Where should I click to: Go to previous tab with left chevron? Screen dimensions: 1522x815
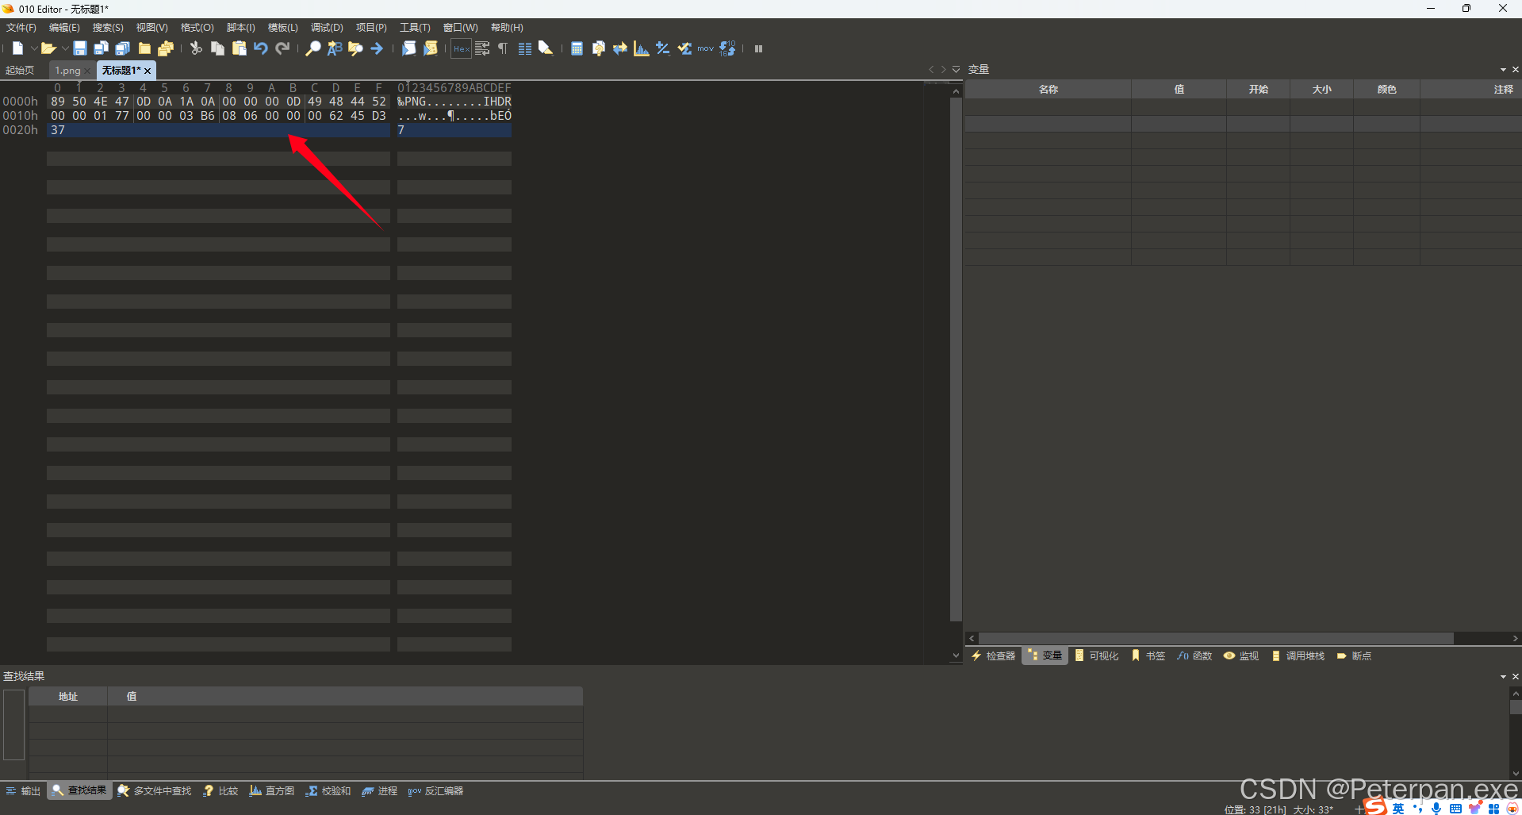931,70
